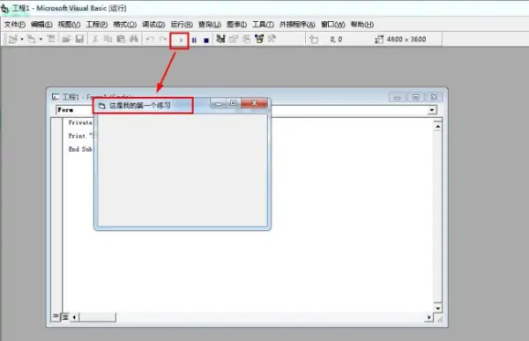The width and height of the screenshot is (529, 341).
Task: Click the Open Project folder icon
Action: [x=66, y=39]
